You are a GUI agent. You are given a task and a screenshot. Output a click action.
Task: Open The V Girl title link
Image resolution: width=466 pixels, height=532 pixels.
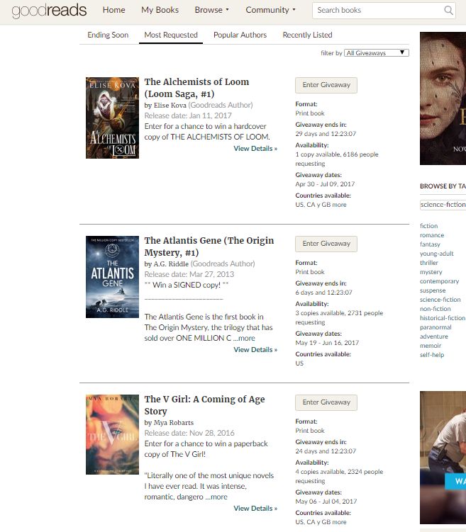pos(204,405)
